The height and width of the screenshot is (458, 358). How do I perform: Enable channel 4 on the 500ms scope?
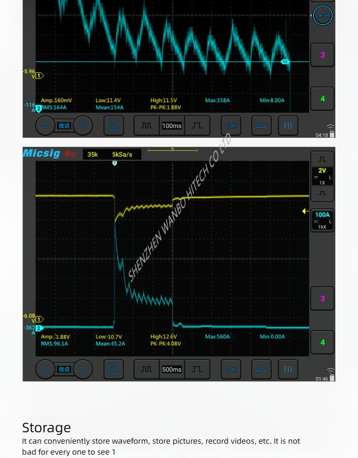[322, 343]
